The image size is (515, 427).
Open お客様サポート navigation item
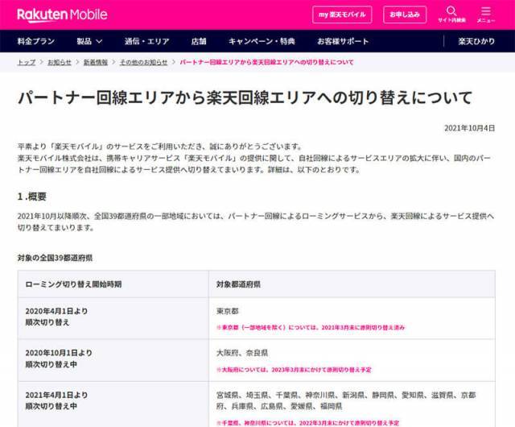point(343,41)
